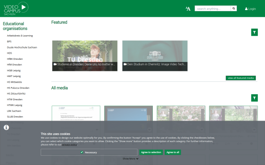
Task: Click Agree to all cookies button
Action: coord(173,152)
